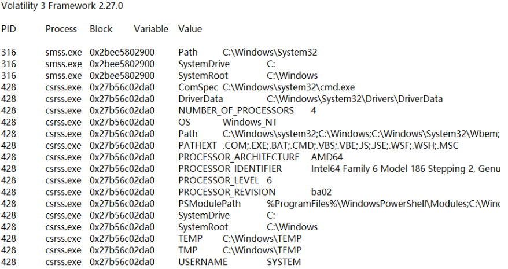The height and width of the screenshot is (269, 508).
Task: Click the DriverData variable name
Action: click(x=201, y=99)
